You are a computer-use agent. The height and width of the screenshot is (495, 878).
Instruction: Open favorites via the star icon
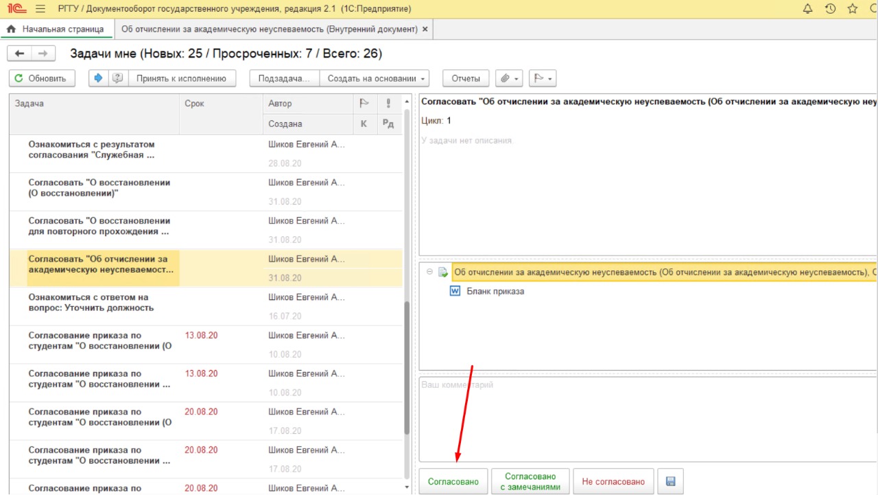(853, 9)
